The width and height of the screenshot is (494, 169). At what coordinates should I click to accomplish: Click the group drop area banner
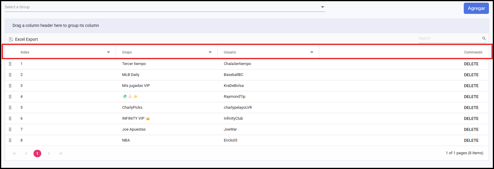point(247,26)
